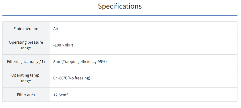Click the superscript 2 in cm²

click(x=67, y=94)
